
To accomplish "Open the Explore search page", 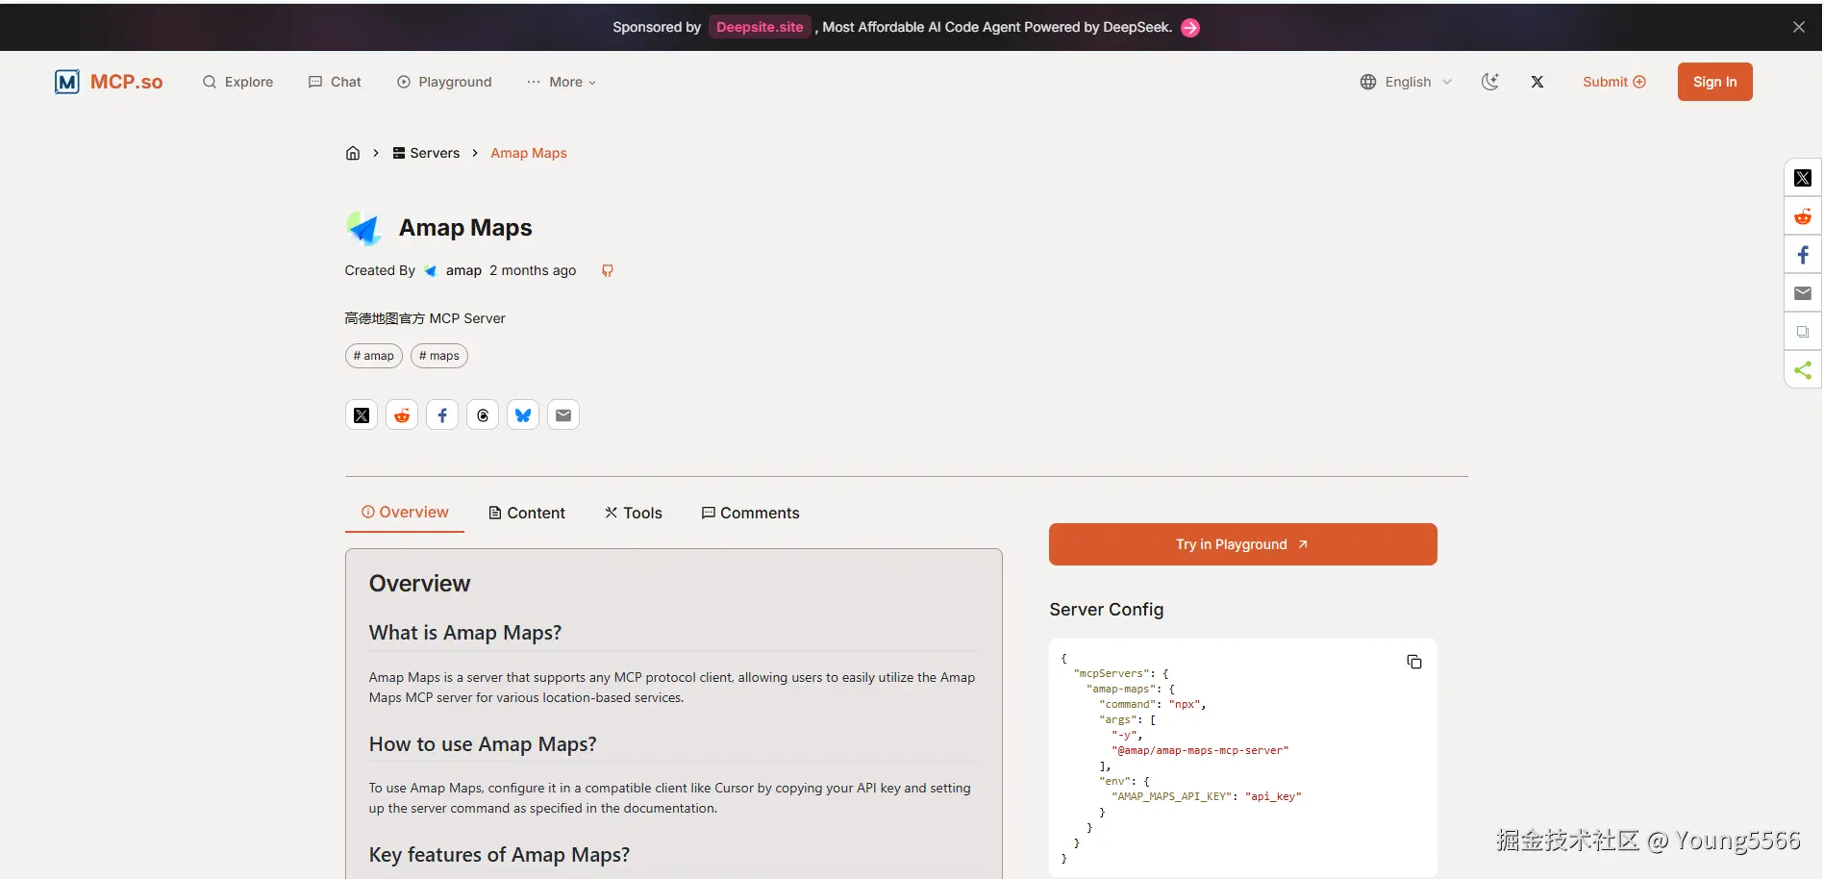I will click(237, 82).
